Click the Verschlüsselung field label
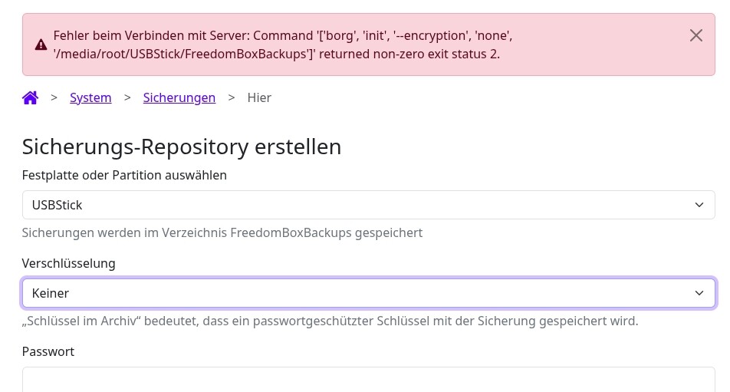This screenshot has width=730, height=392. point(69,263)
